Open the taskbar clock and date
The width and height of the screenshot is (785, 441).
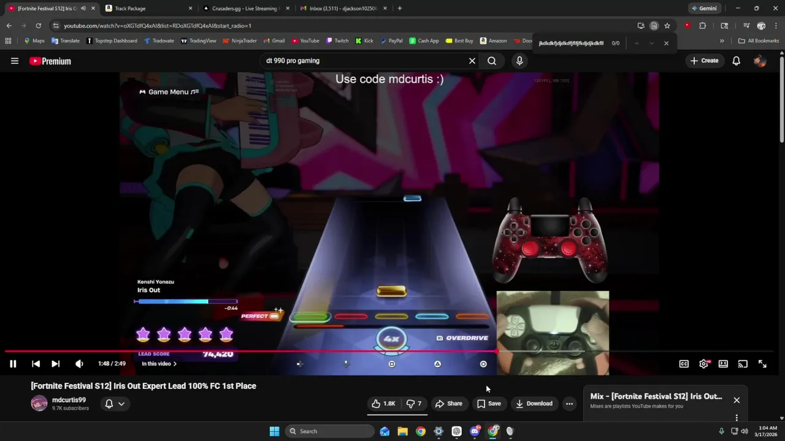coord(767,431)
